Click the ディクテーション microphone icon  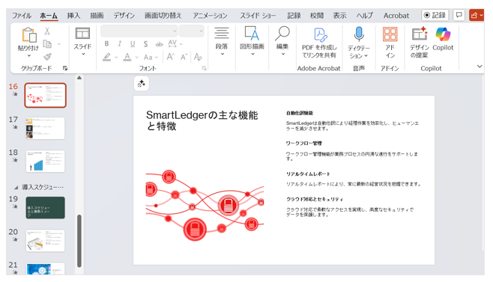pos(359,34)
